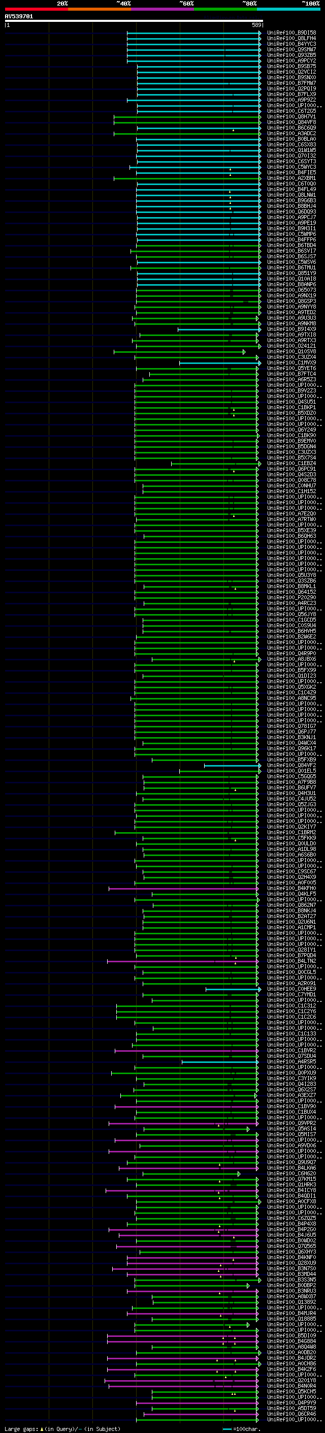
Task: Open hit UniRef100_Q93Z85
Action: click(x=291, y=55)
